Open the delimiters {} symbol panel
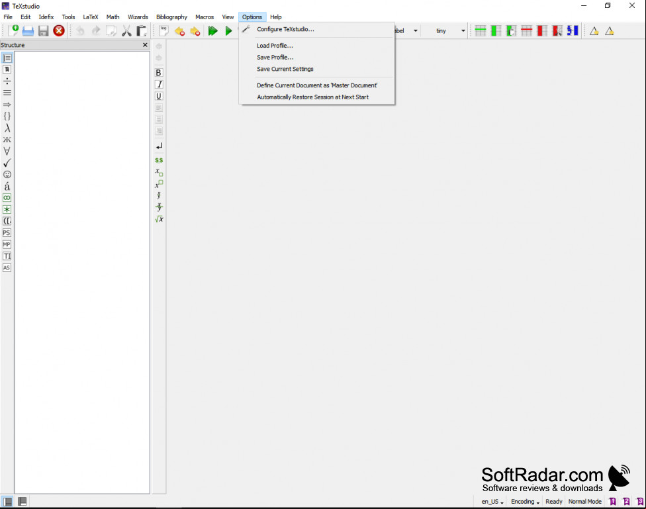646x509 pixels. click(7, 116)
